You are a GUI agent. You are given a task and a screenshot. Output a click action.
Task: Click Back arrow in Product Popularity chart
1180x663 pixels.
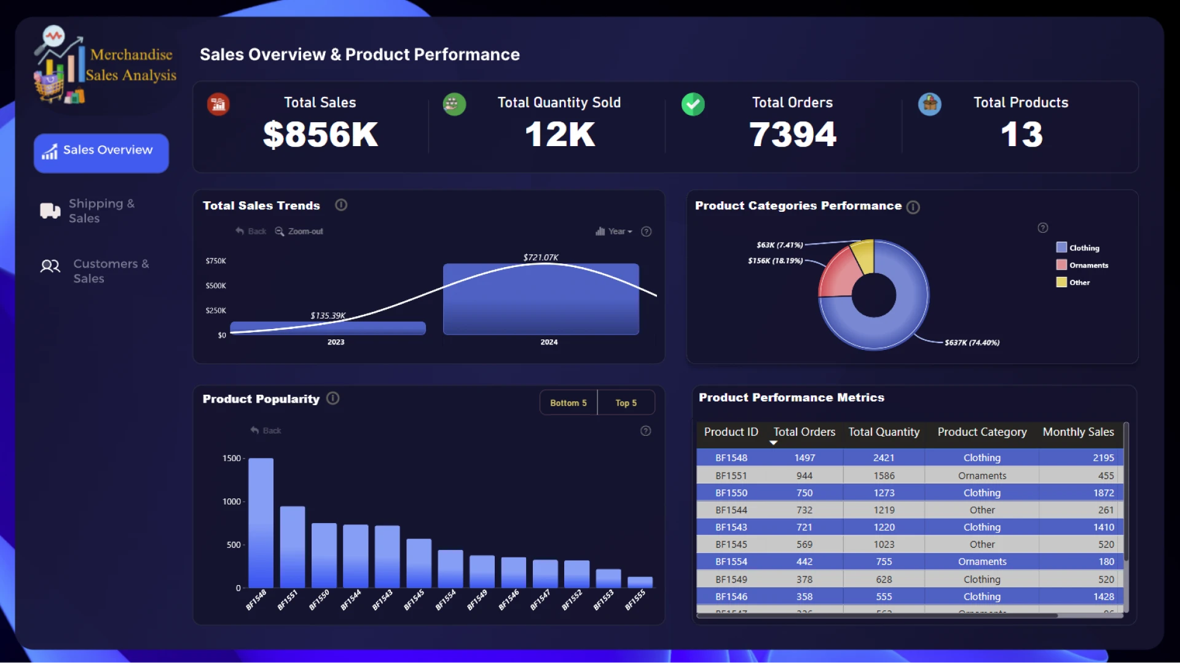coord(254,430)
